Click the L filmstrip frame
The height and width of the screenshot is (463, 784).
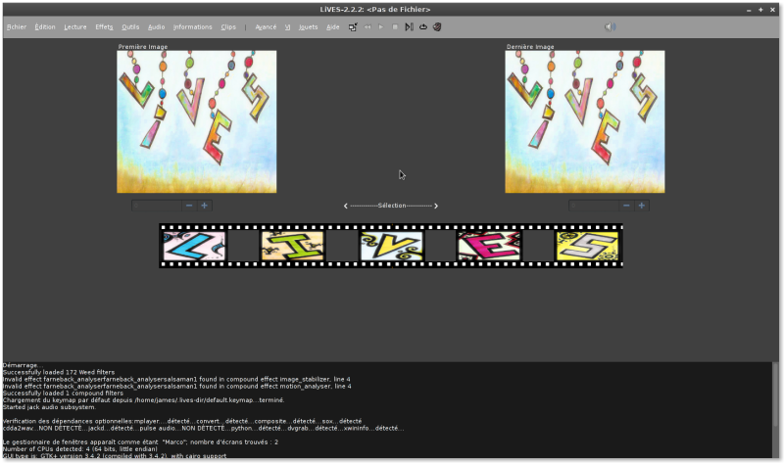point(194,246)
